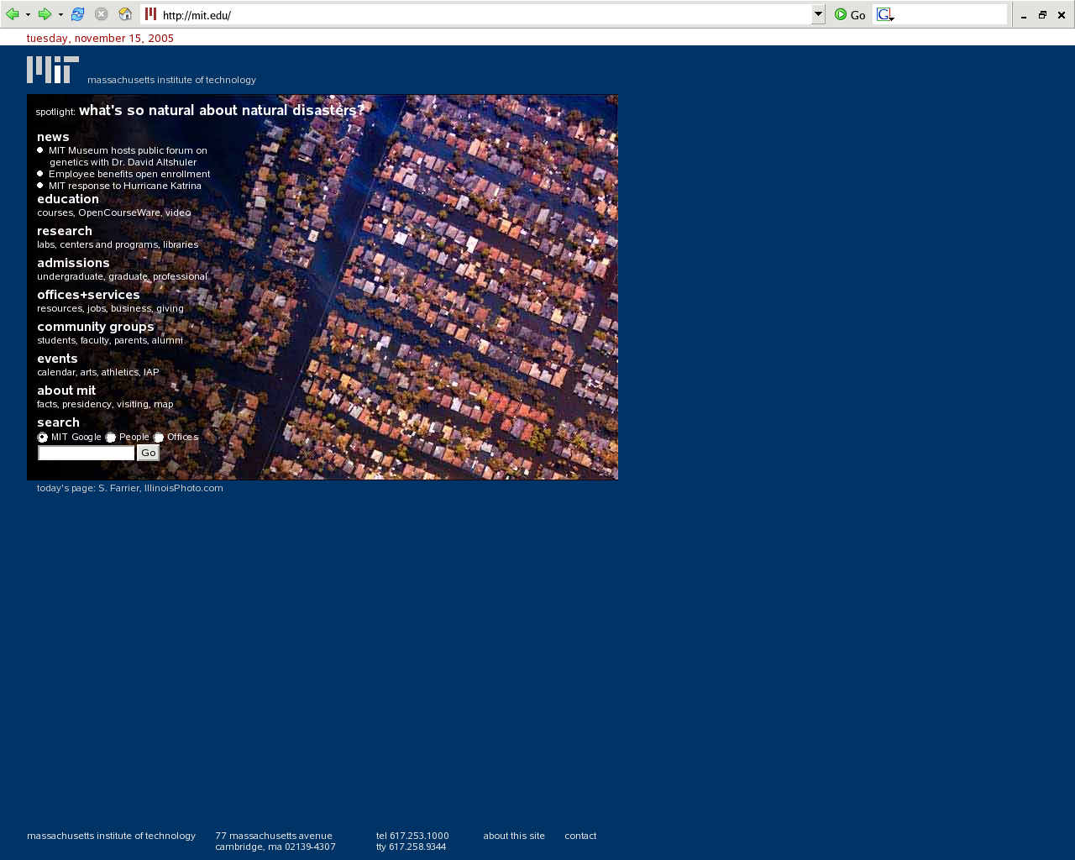This screenshot has width=1075, height=860.
Task: Click the green Go button beside the address bar
Action: click(849, 14)
